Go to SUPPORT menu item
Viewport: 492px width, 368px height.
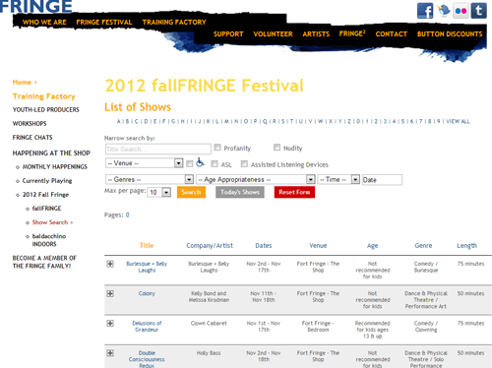[x=228, y=34]
